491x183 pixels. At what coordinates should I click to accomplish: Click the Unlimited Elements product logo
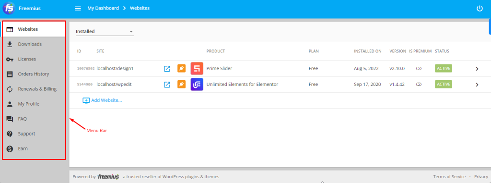point(197,85)
